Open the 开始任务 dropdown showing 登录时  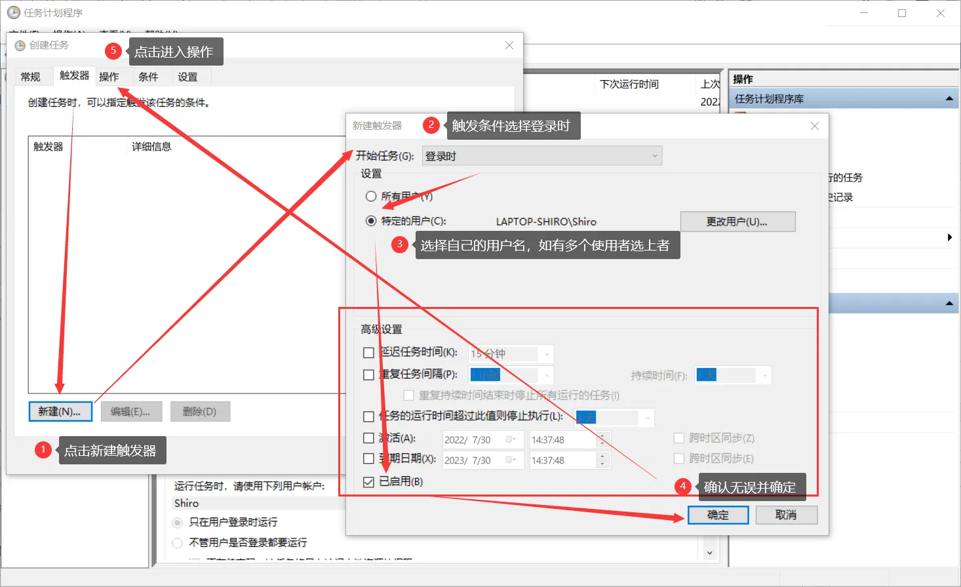click(542, 156)
